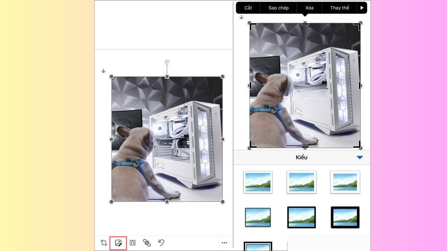Select the Crop tool in bottom toolbar
The width and height of the screenshot is (447, 251).
[104, 243]
